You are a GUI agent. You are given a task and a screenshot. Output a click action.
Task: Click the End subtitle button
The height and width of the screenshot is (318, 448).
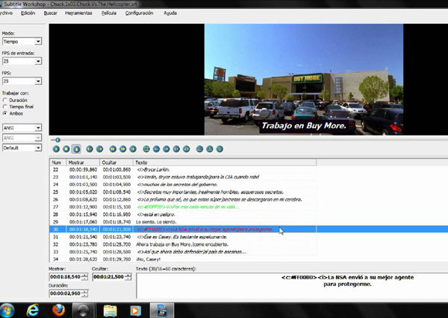(x=186, y=149)
